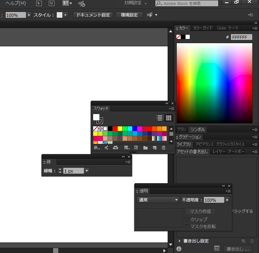Open Transparency panel flyout menu
Viewport: 259px width, 253px height.
[228, 191]
